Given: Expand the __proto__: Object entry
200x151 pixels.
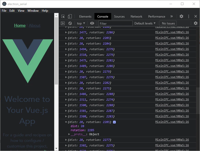Looking at the screenshot, I should [x=69, y=134].
